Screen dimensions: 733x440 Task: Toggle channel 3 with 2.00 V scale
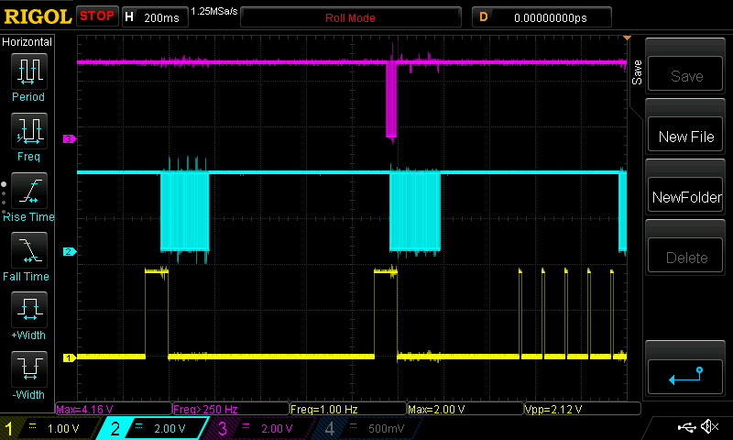[x=260, y=428]
